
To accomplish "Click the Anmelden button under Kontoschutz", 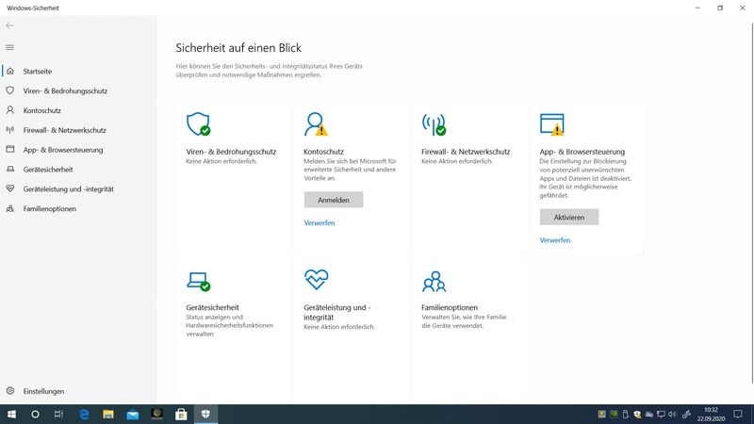I will [334, 200].
